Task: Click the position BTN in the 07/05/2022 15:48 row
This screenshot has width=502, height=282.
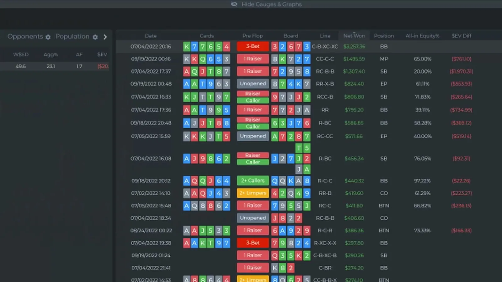Action: point(384,206)
